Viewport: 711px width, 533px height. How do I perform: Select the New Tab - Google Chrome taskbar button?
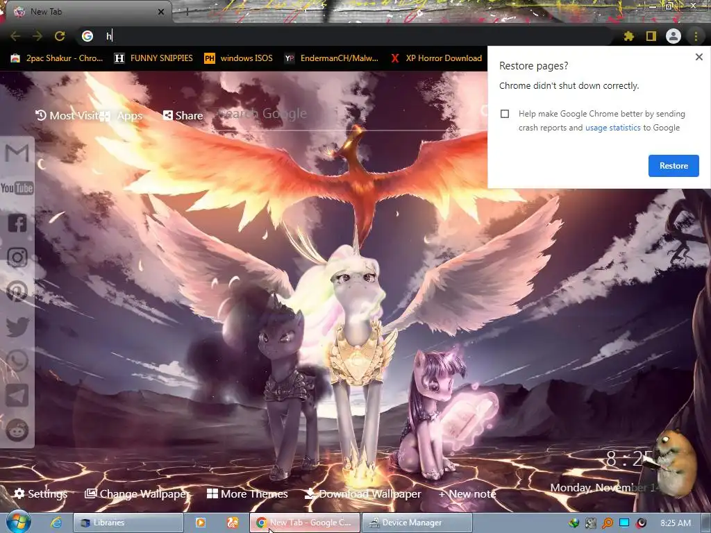(x=305, y=523)
